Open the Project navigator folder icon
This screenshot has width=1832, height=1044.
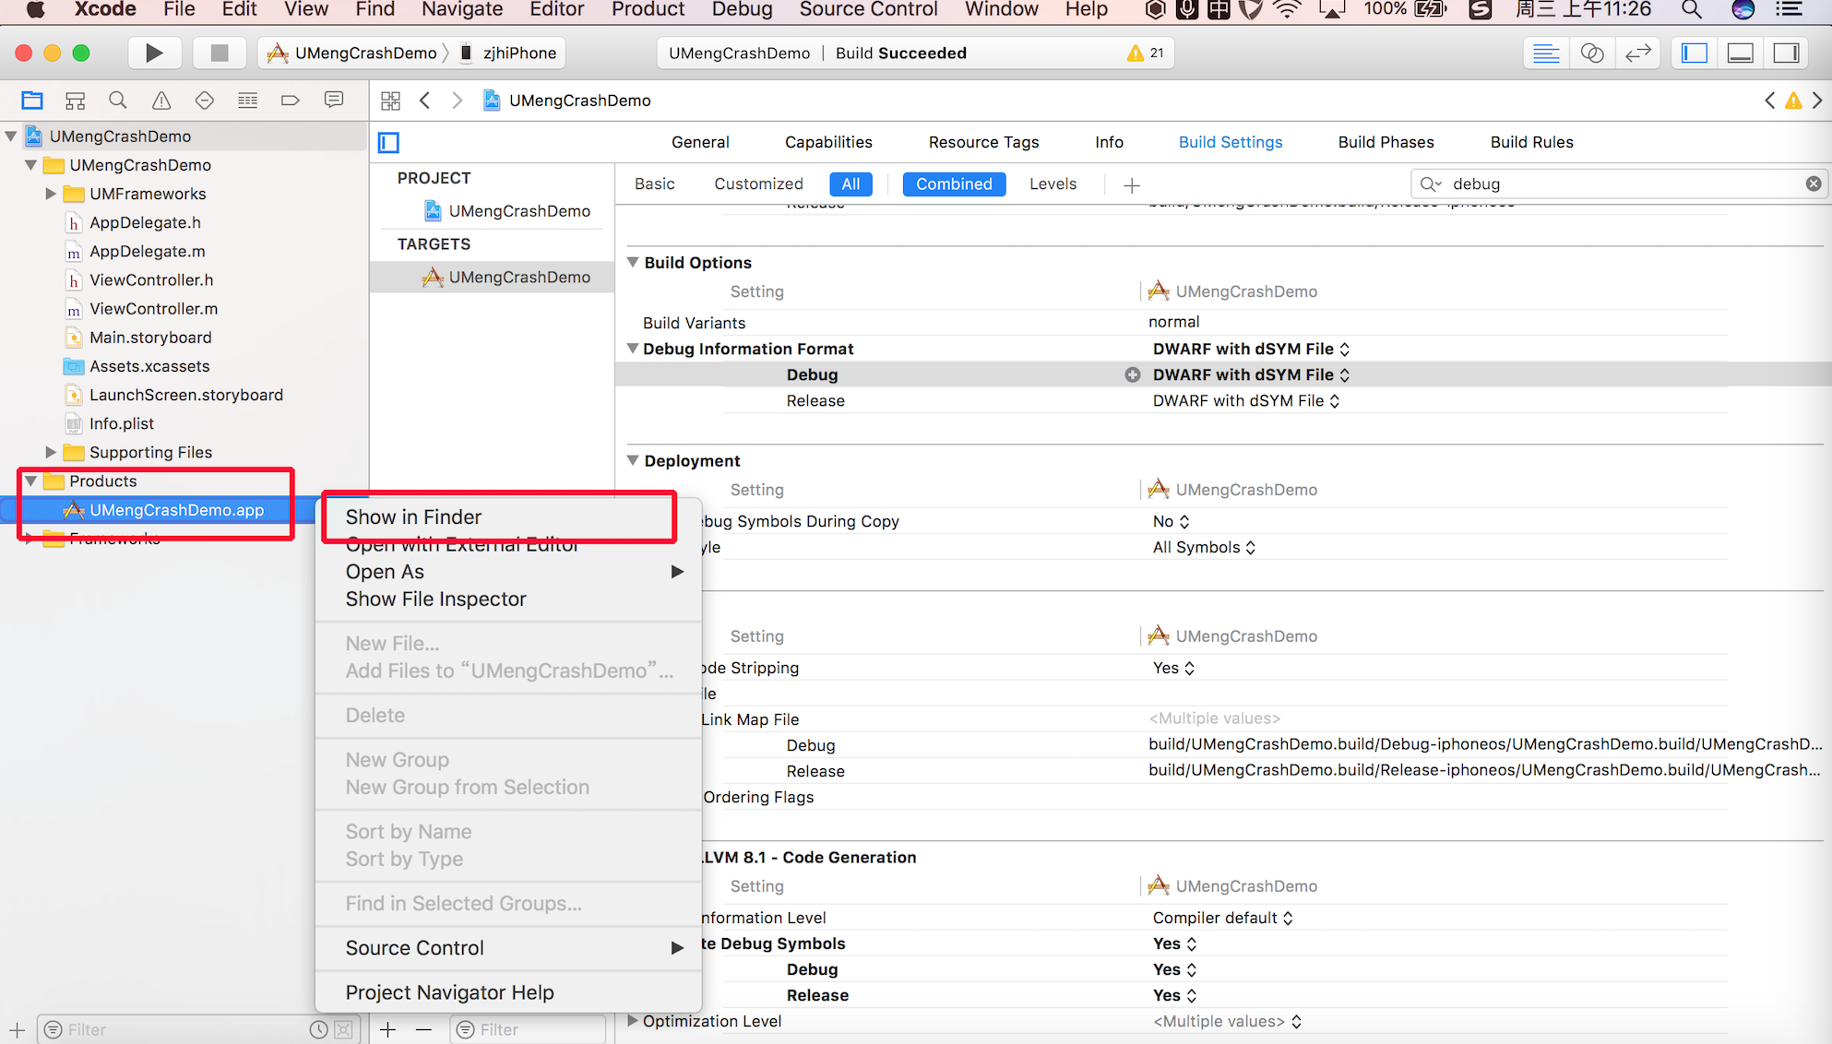(32, 101)
